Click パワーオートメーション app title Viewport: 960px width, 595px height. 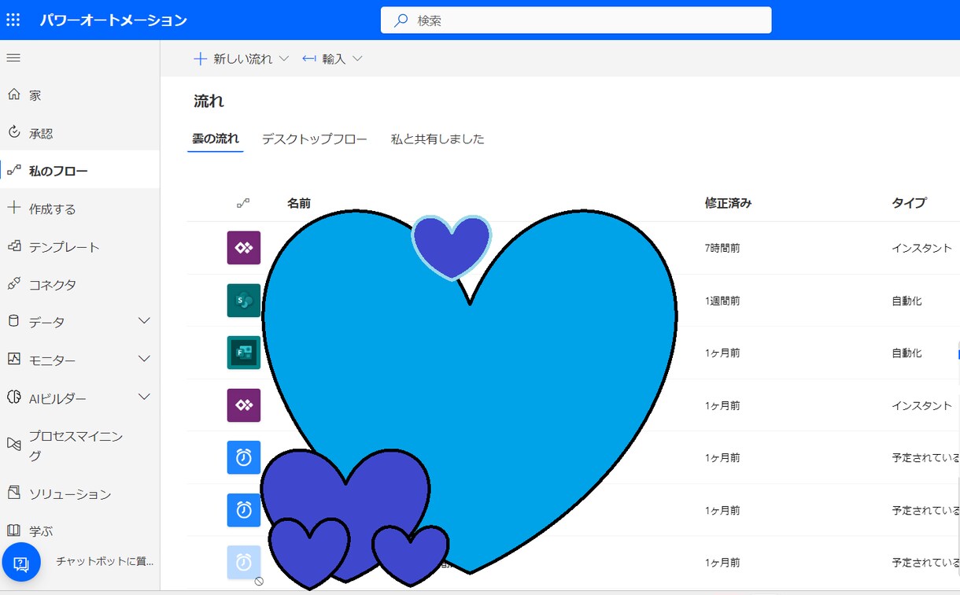pyautogui.click(x=113, y=20)
